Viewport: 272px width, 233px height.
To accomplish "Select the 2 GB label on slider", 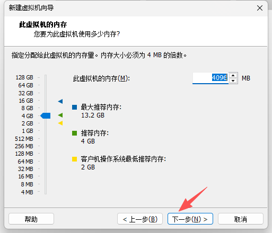I will point(28,123).
